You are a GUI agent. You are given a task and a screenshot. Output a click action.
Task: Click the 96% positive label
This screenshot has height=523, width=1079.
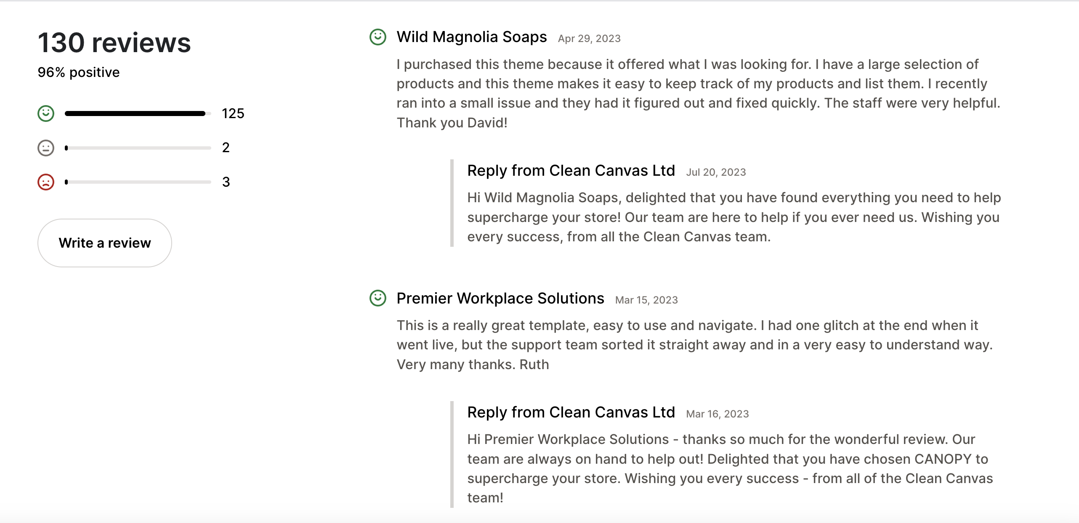78,72
